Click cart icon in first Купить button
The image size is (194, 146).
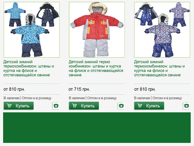coord(9,106)
